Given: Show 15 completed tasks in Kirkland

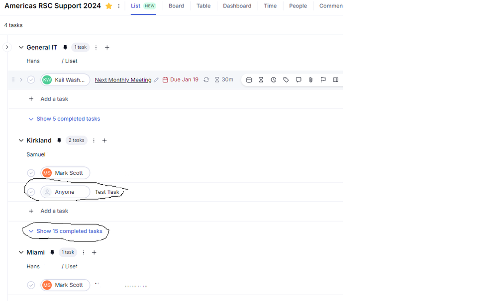Looking at the screenshot, I should point(66,231).
